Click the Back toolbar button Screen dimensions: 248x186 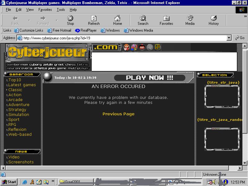pos(15,20)
